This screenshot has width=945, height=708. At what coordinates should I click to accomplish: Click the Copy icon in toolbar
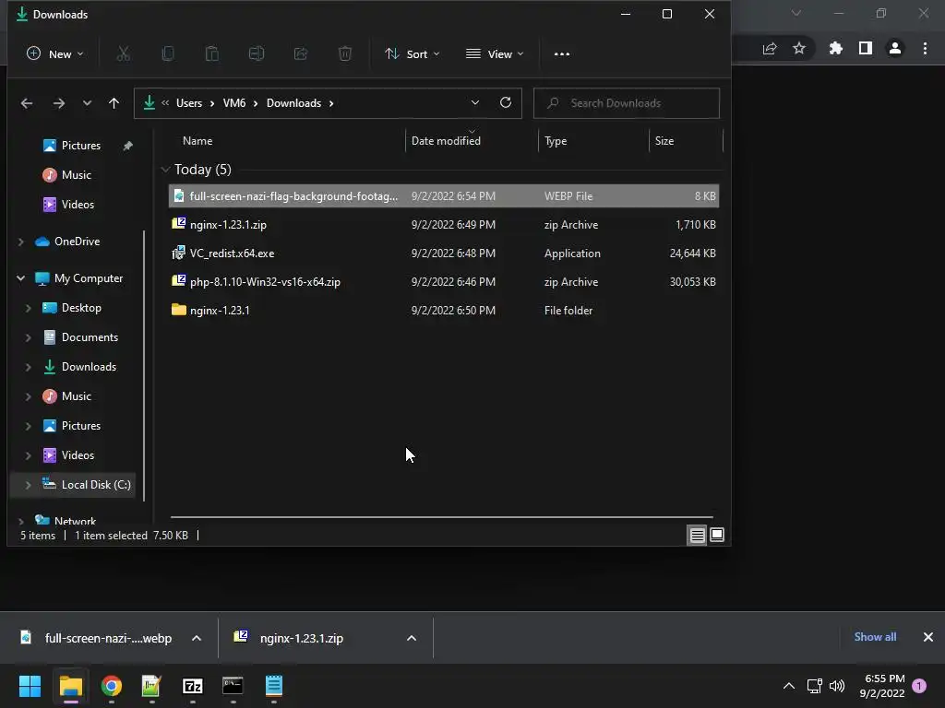[x=168, y=54]
